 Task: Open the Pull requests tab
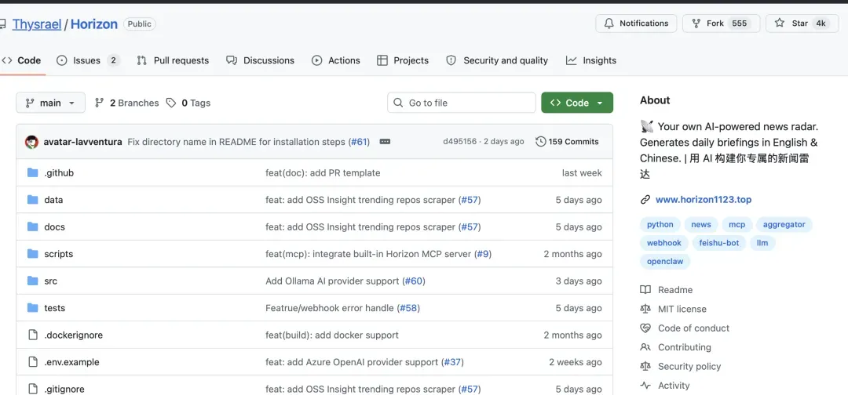coord(173,60)
